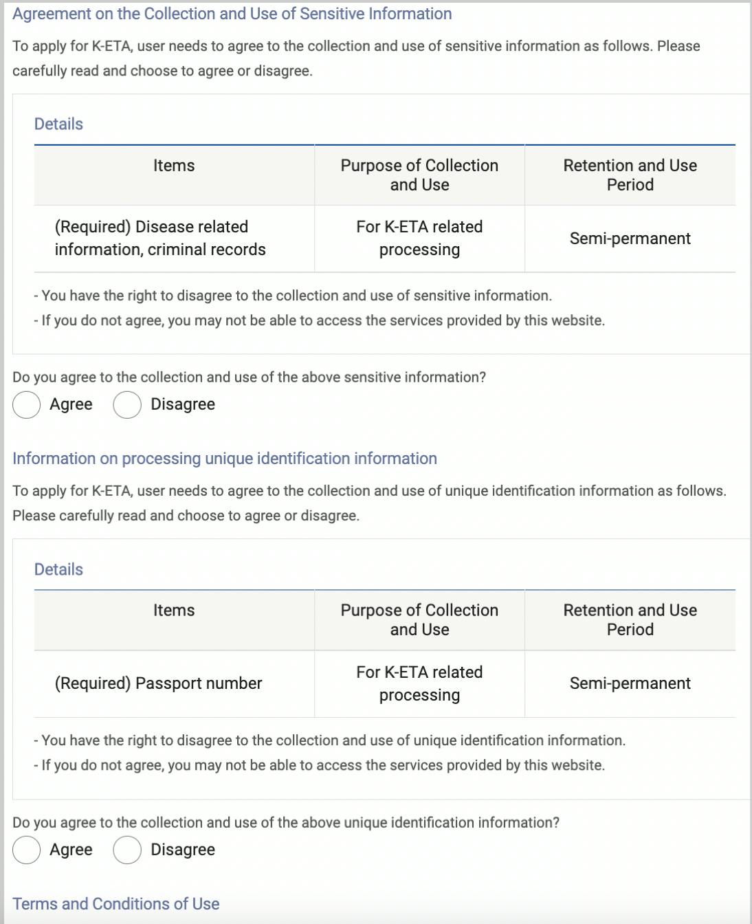The width and height of the screenshot is (752, 924).
Task: Click the Agreement on Collection of Sensitive Information heading
Action: [x=232, y=14]
